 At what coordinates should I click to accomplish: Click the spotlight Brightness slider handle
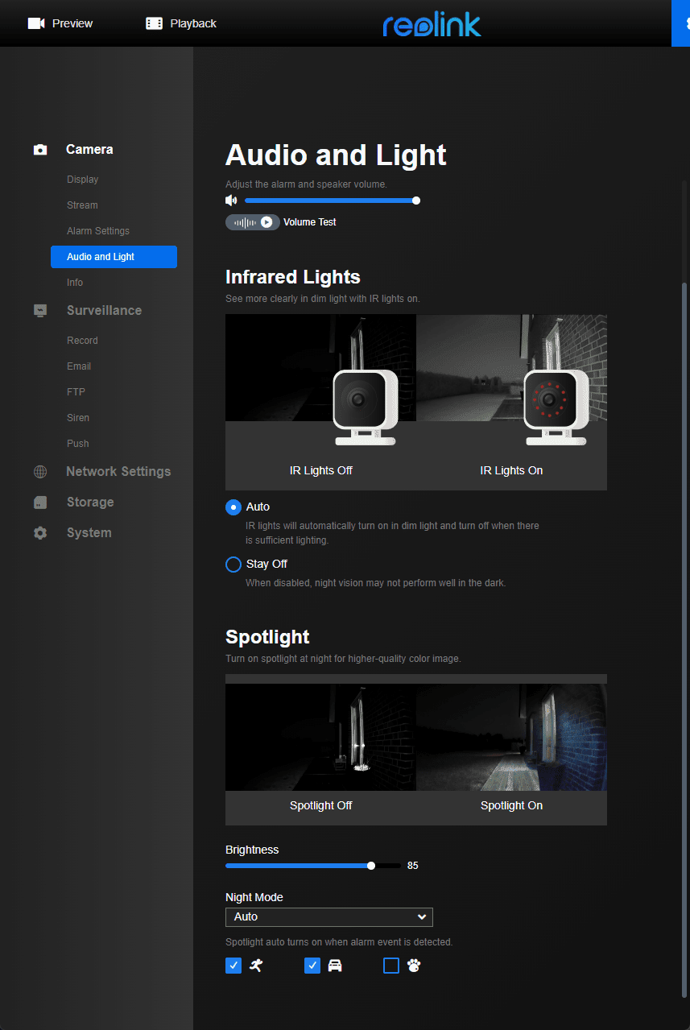371,866
